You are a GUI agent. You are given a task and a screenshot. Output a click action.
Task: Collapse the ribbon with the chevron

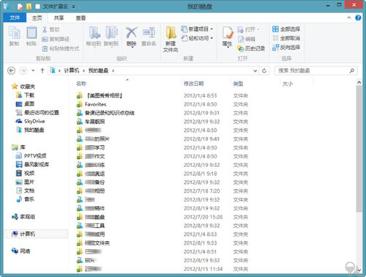(349, 18)
